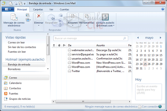Sort messages by De column
Image resolution: width=167 pixels, height=111 pixels.
[x=81, y=45]
